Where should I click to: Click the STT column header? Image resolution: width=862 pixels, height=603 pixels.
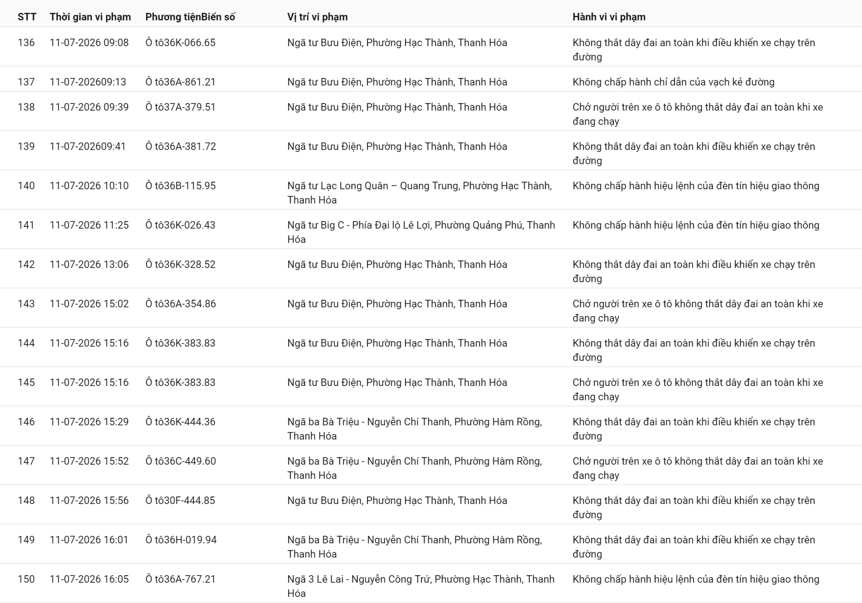pos(27,17)
